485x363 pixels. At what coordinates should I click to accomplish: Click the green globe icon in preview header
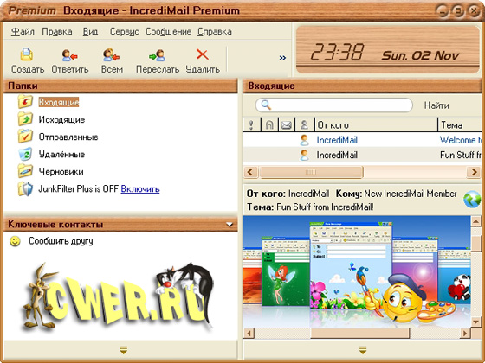point(472,199)
